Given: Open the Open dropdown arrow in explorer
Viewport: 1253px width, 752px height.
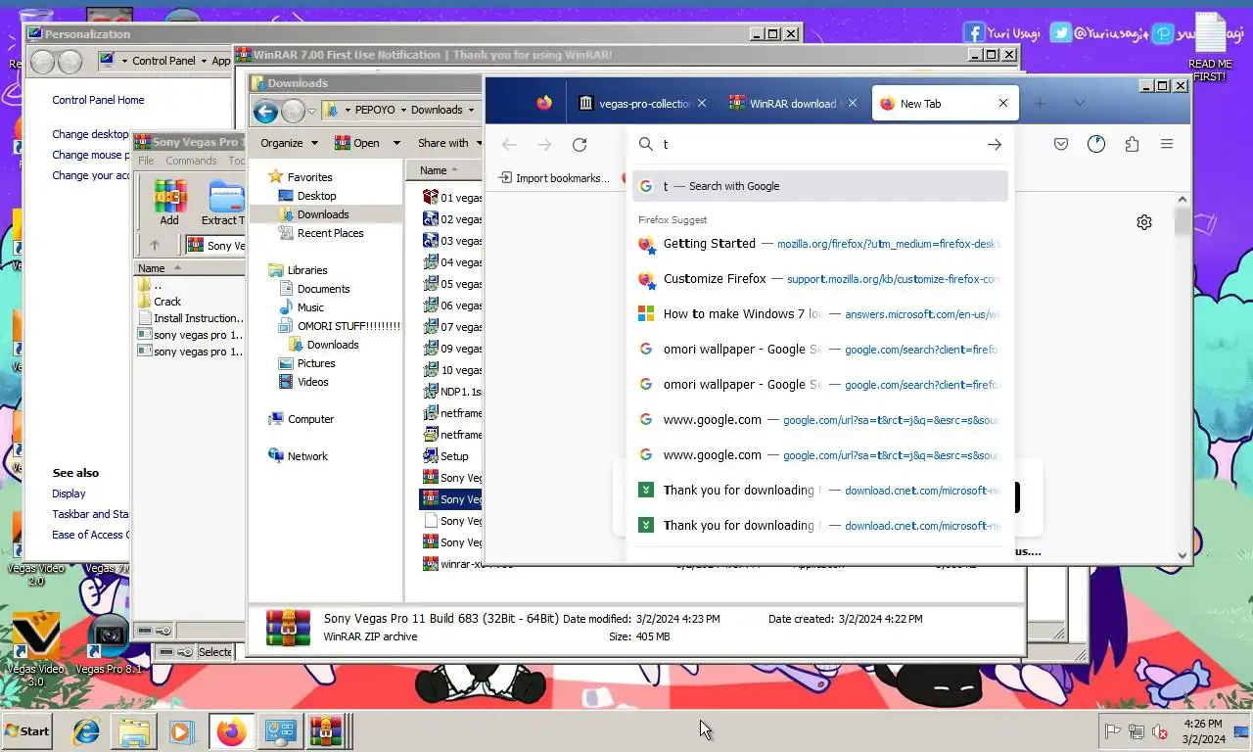Looking at the screenshot, I should 396,143.
